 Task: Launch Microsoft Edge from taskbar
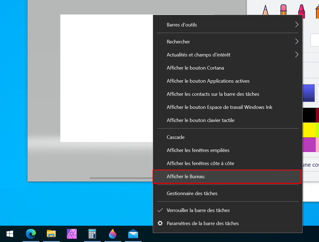click(x=31, y=234)
